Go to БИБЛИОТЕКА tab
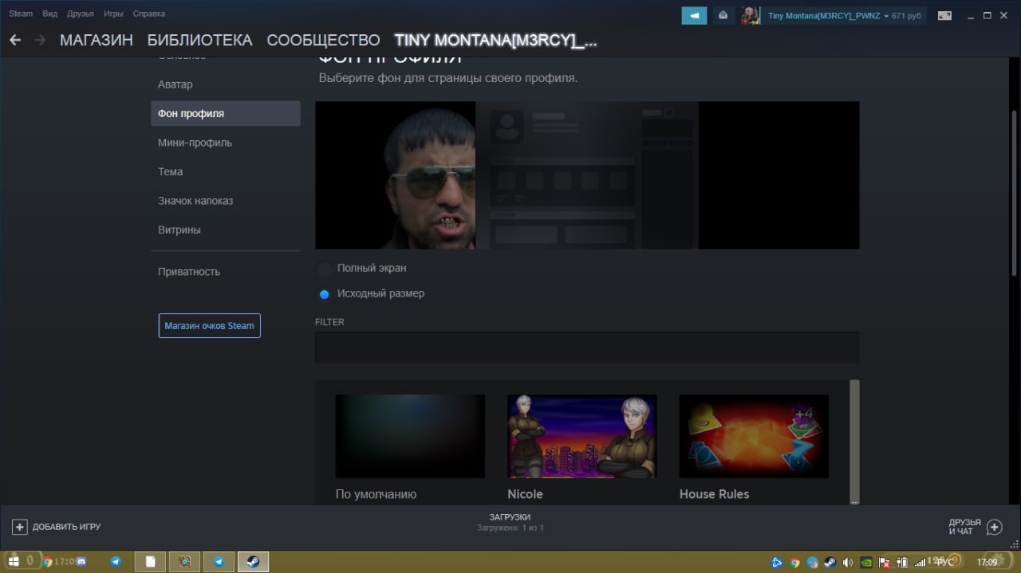 [x=199, y=40]
